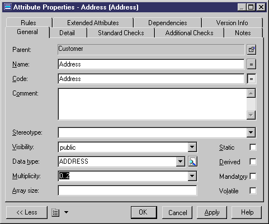This screenshot has width=269, height=224.
Task: Switch to the Detail tab
Action: (x=67, y=33)
